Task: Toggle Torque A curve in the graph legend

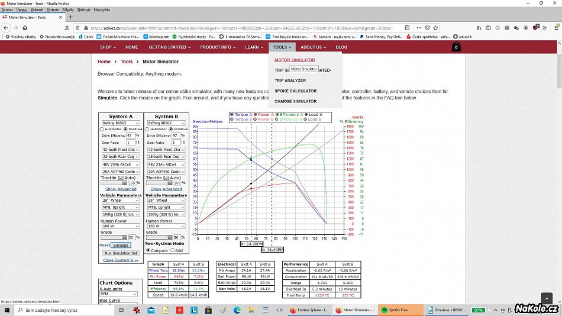Action: [232, 115]
